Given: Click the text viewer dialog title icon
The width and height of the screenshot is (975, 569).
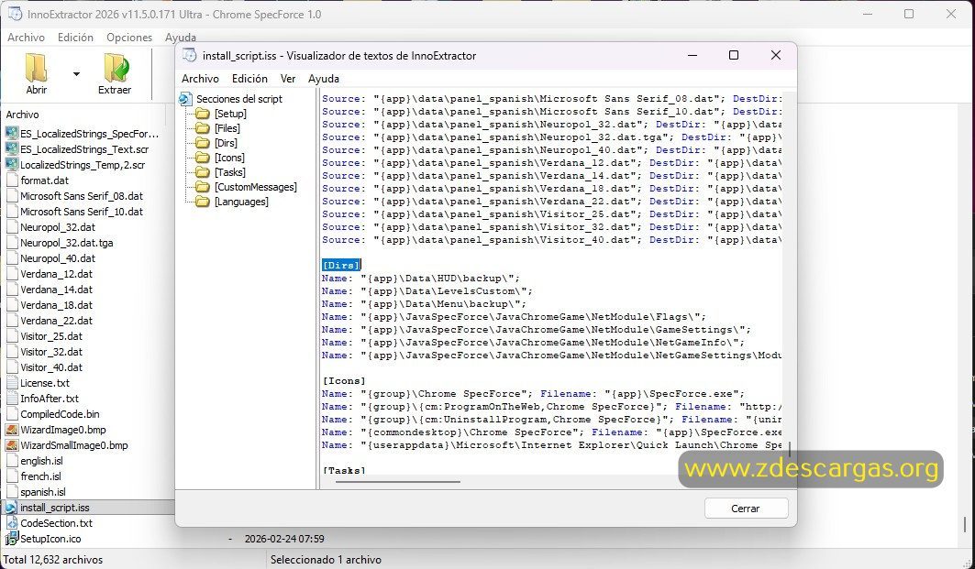Looking at the screenshot, I should [189, 55].
